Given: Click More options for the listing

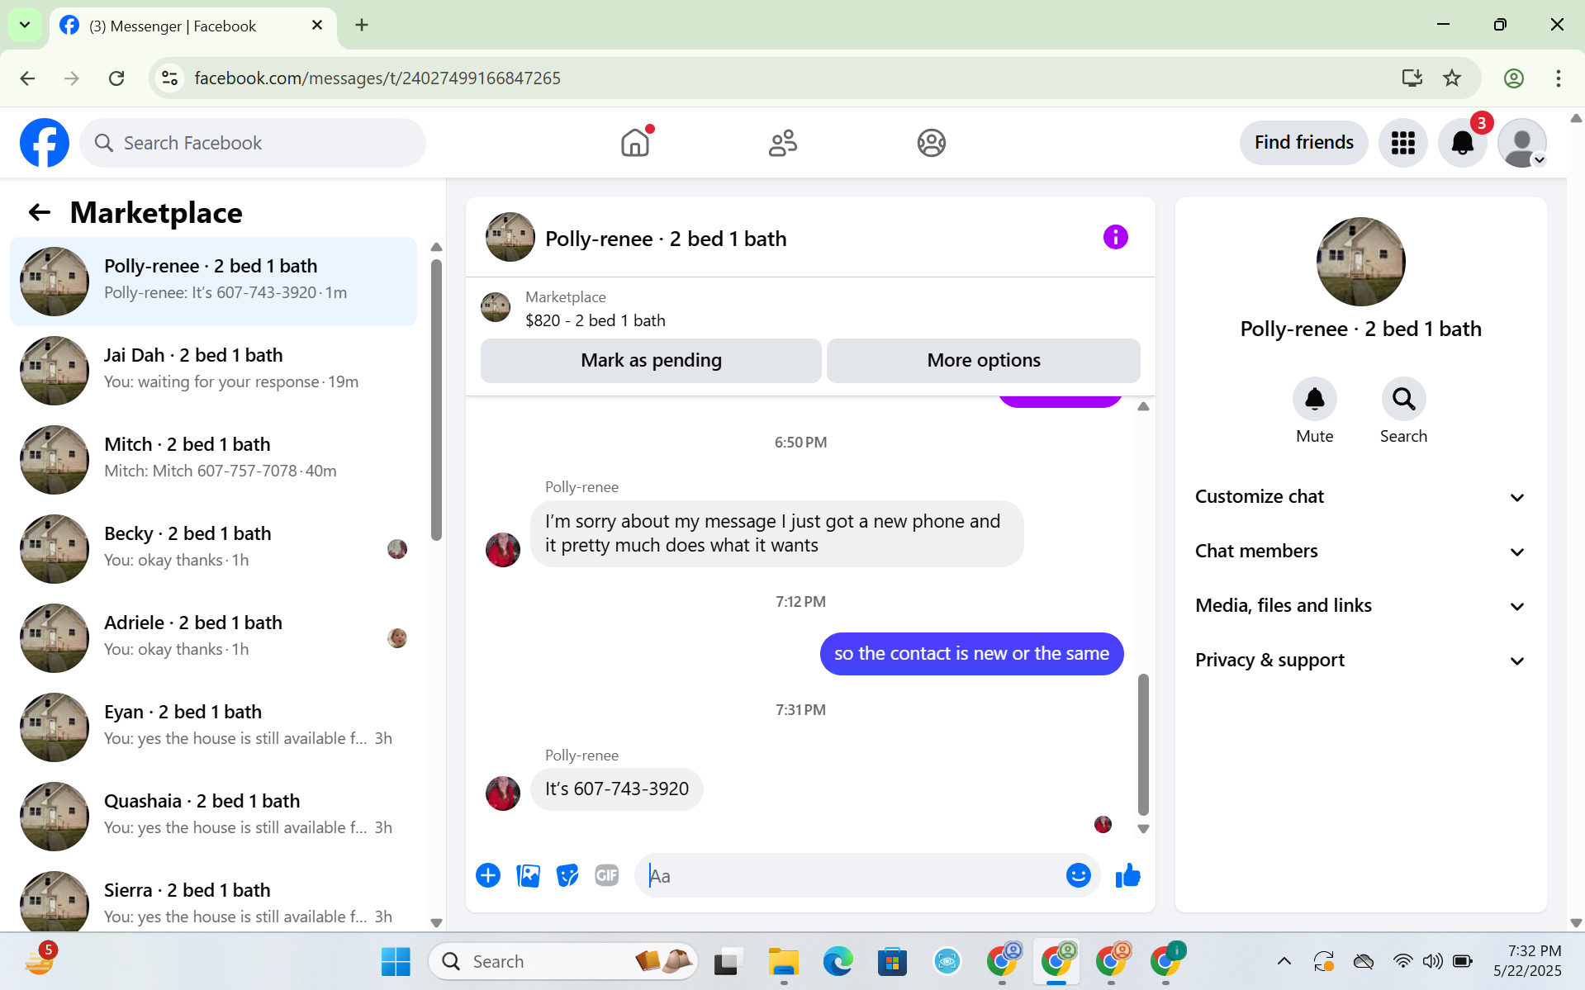Looking at the screenshot, I should click(983, 361).
